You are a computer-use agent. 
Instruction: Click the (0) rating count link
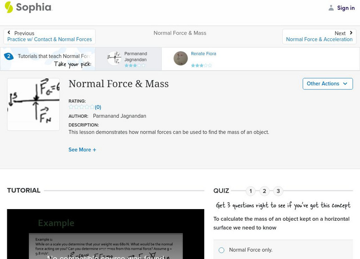pos(98,107)
